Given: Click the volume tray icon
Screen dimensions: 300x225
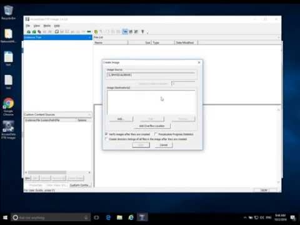Looking at the screenshot, I should click(x=262, y=217).
